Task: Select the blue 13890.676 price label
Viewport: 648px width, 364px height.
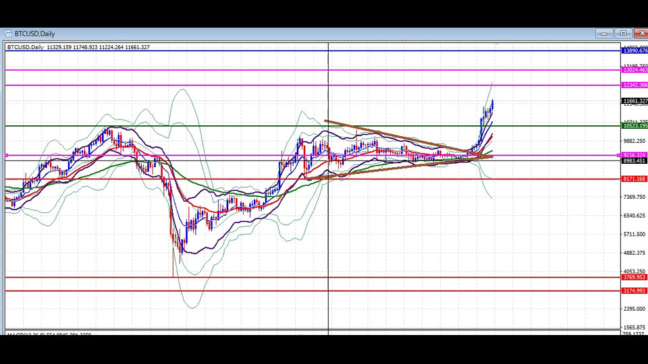Action: click(634, 51)
